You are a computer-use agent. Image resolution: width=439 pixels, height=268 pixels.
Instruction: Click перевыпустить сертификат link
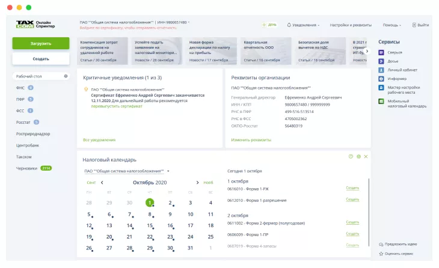(117, 106)
